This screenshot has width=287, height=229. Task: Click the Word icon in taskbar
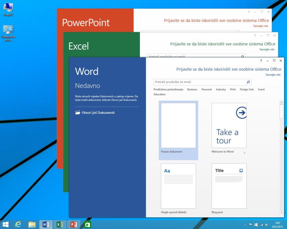pos(46,224)
